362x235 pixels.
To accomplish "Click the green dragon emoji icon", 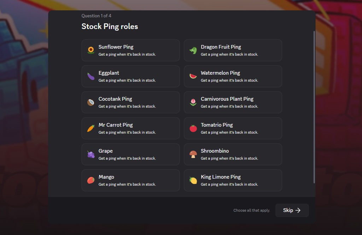I will click(193, 50).
